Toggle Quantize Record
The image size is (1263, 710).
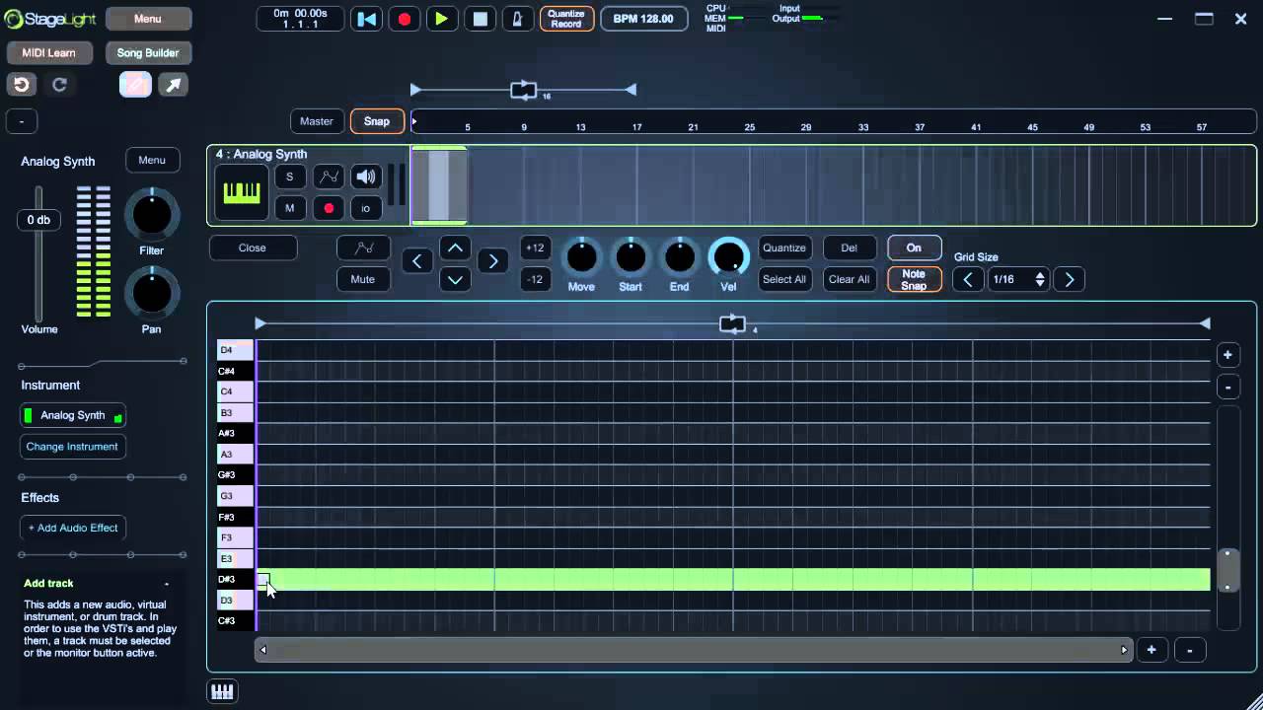[x=565, y=19]
